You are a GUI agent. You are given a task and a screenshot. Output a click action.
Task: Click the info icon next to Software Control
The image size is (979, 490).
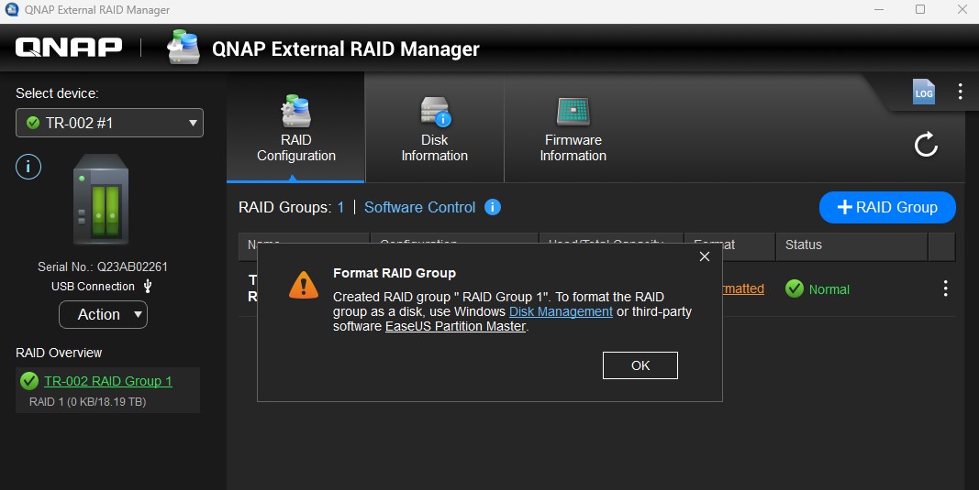tap(493, 207)
